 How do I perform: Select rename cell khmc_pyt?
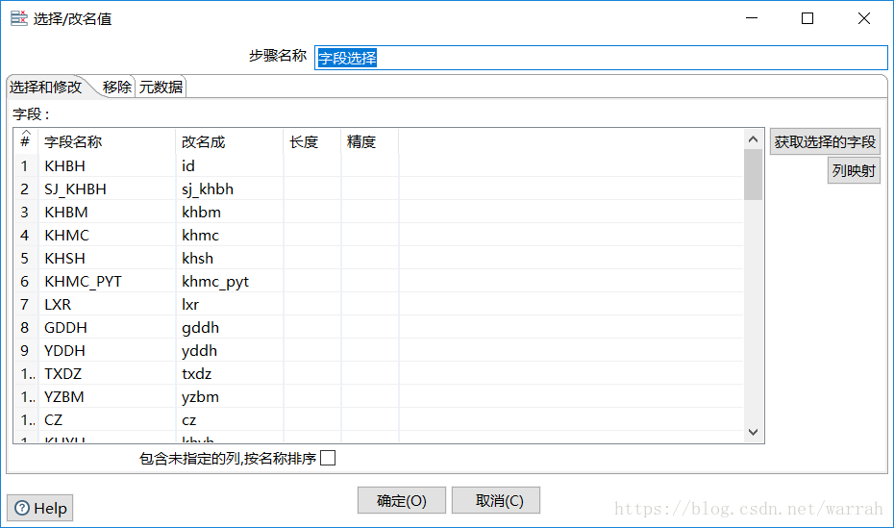(229, 281)
